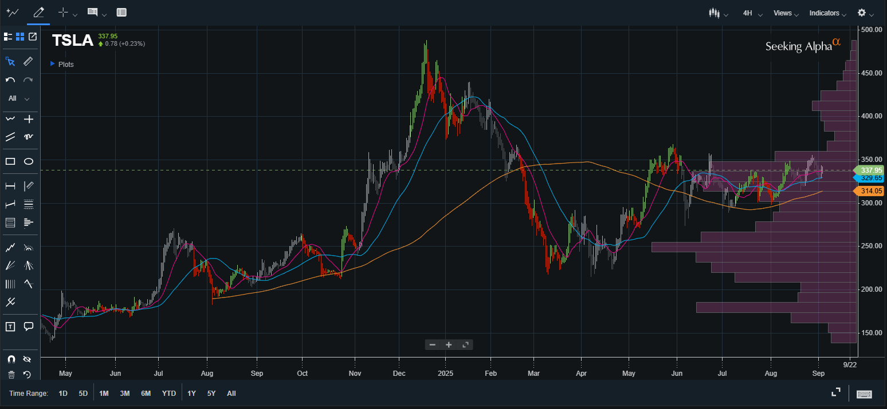Select the vertical ruler measurement tool
This screenshot has height=409, width=887.
[x=28, y=186]
